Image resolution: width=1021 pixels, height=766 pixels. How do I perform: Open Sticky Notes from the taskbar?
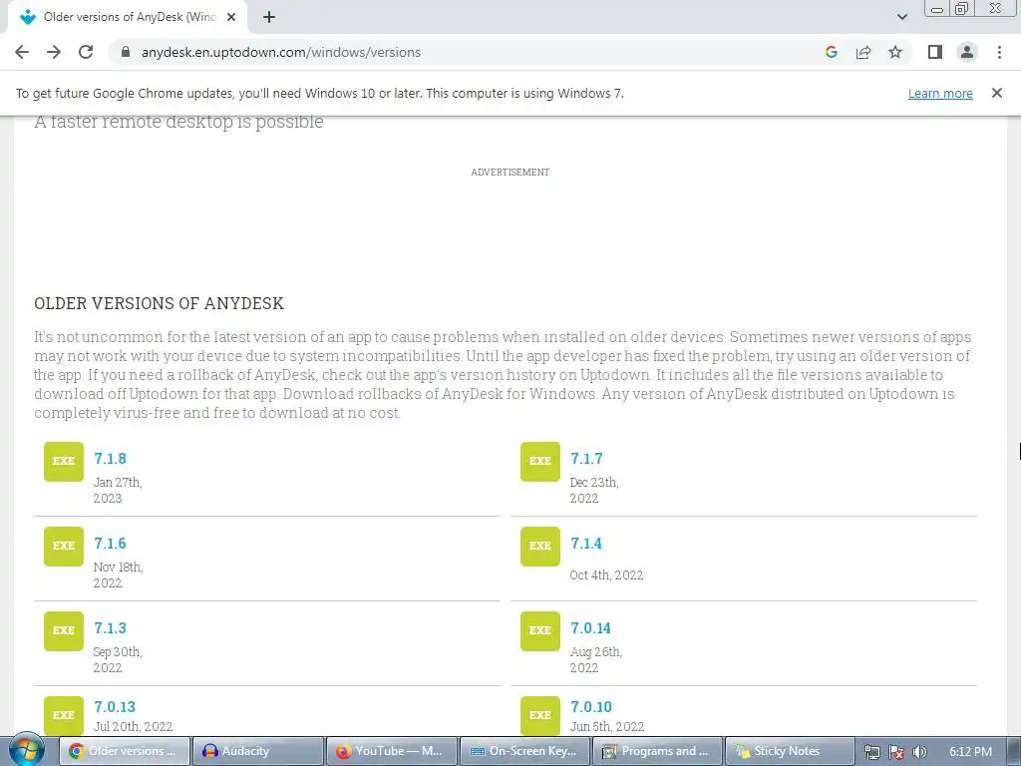pyautogui.click(x=791, y=751)
